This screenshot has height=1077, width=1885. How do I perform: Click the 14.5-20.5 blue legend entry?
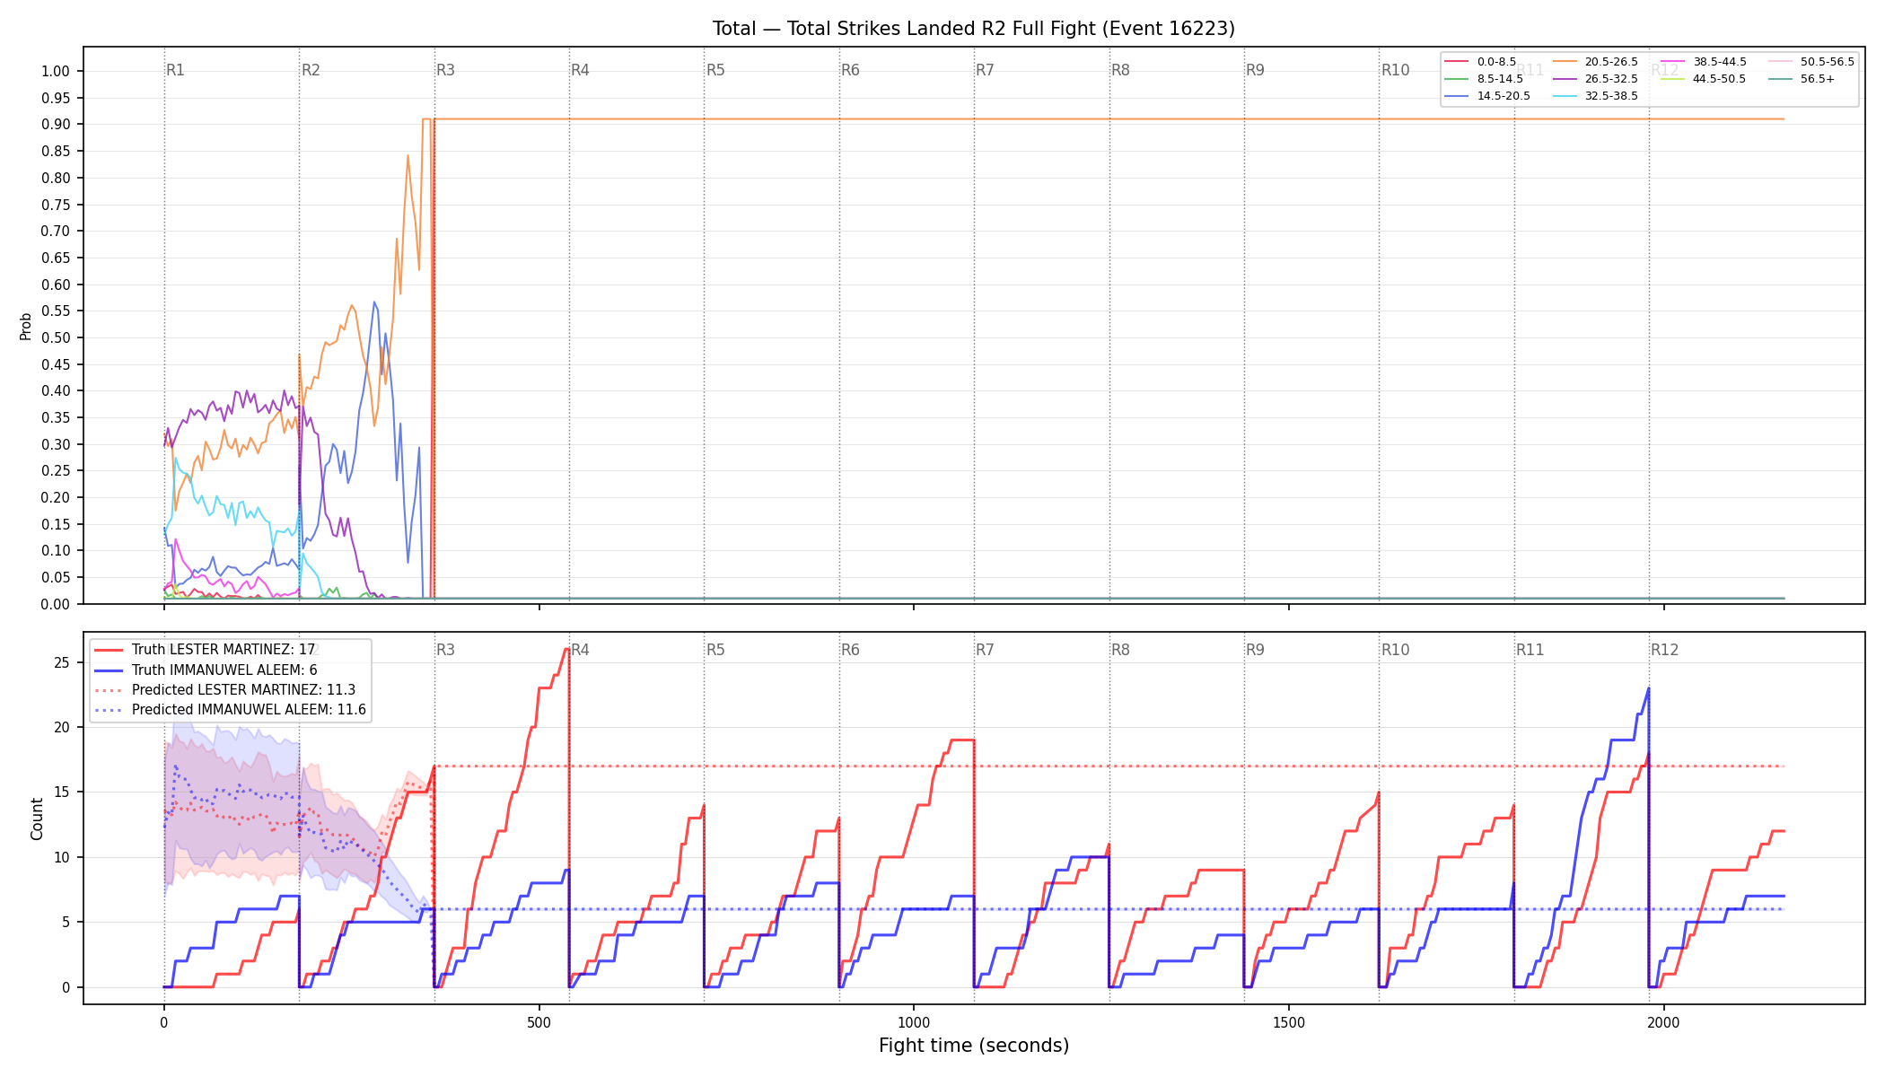click(x=1487, y=96)
